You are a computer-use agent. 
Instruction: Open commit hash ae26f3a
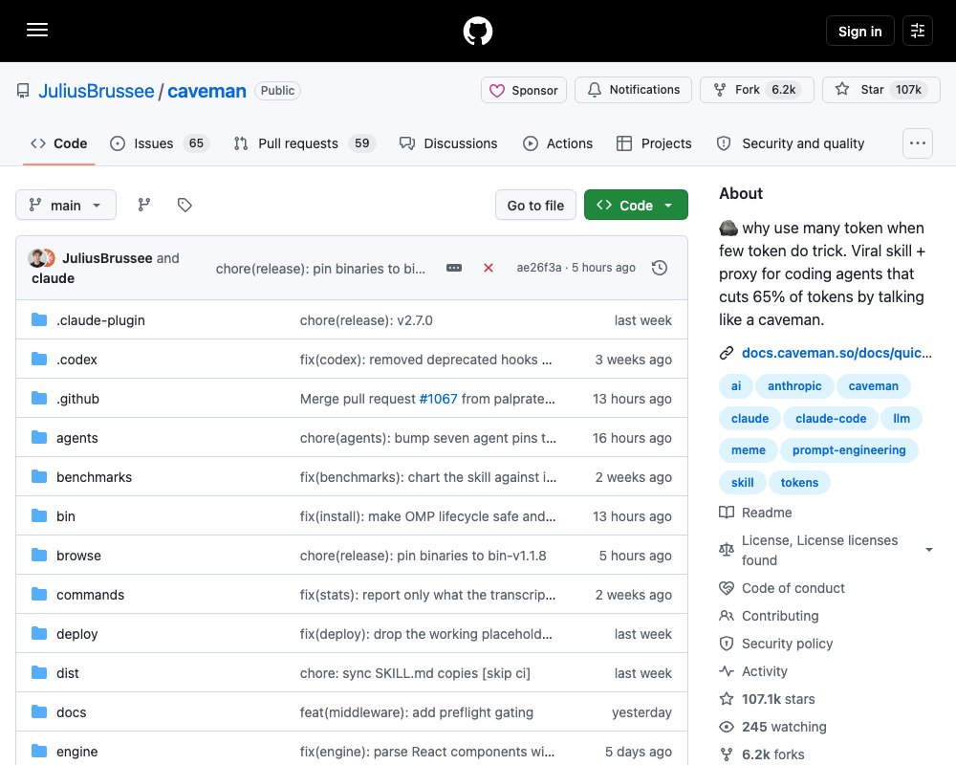pos(539,268)
